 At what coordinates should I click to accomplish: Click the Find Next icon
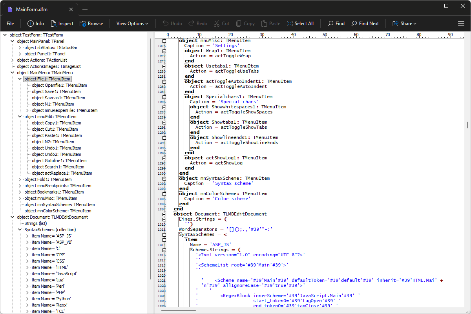pos(354,24)
